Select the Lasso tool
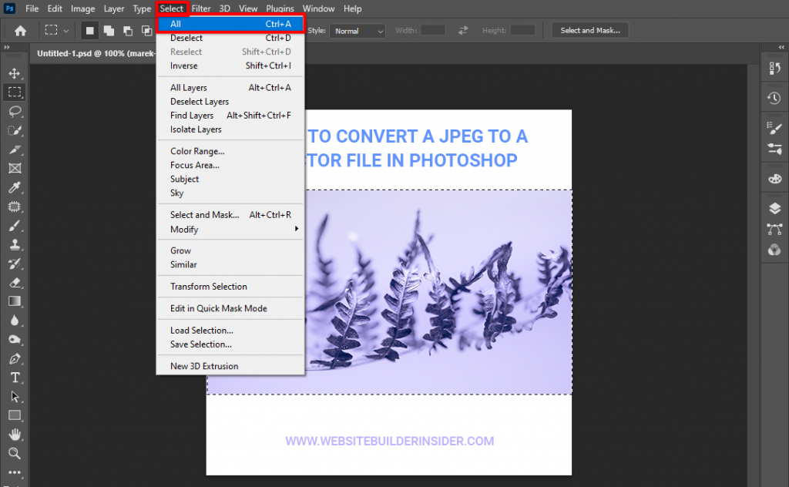Image resolution: width=789 pixels, height=487 pixels. tap(15, 111)
